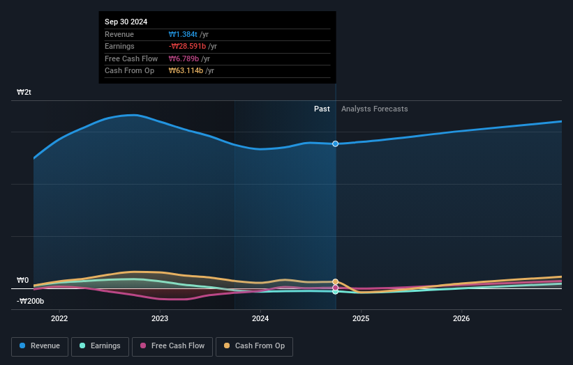573x365 pixels.
Task: Click the ₩6.789b free cash flow value
Action: click(184, 59)
